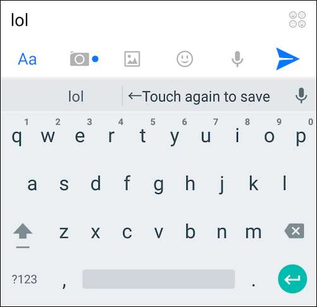The image size is (317, 307).
Task: Tap the spacebar
Action: click(158, 279)
